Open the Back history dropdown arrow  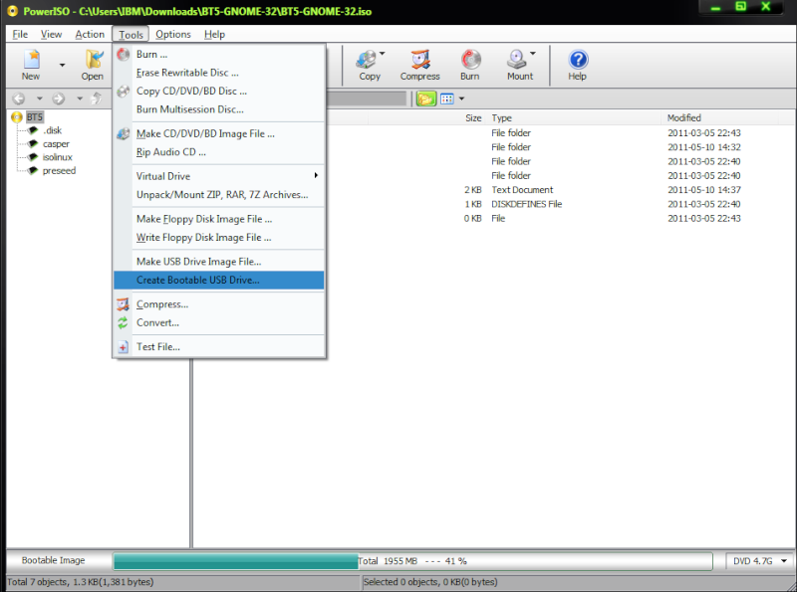[40, 99]
